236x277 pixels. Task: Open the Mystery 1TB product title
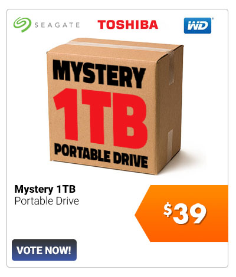pos(45,189)
